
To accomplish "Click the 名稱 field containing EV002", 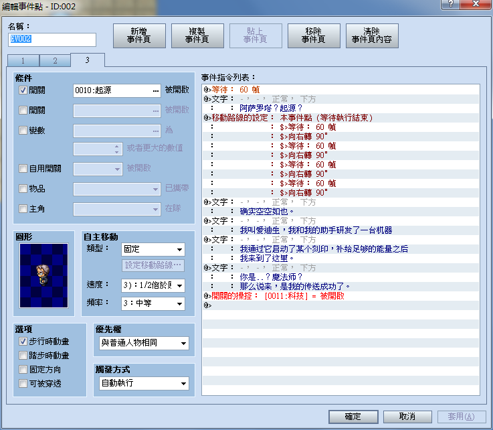I will pos(52,40).
